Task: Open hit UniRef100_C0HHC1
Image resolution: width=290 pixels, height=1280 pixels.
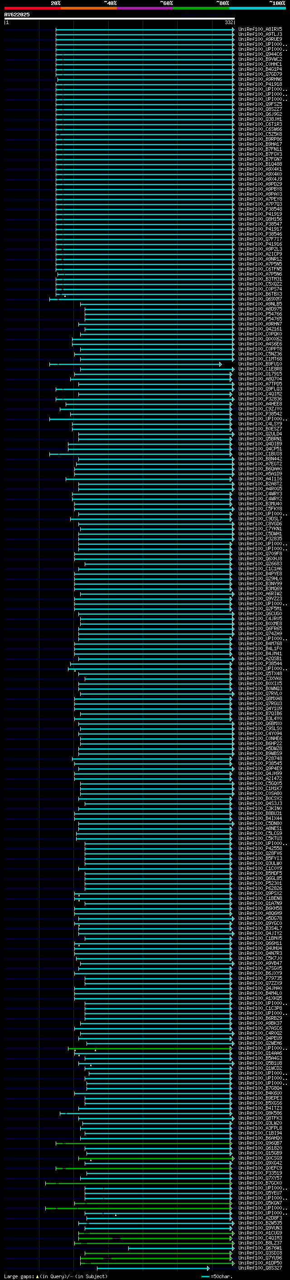Action: [260, 64]
